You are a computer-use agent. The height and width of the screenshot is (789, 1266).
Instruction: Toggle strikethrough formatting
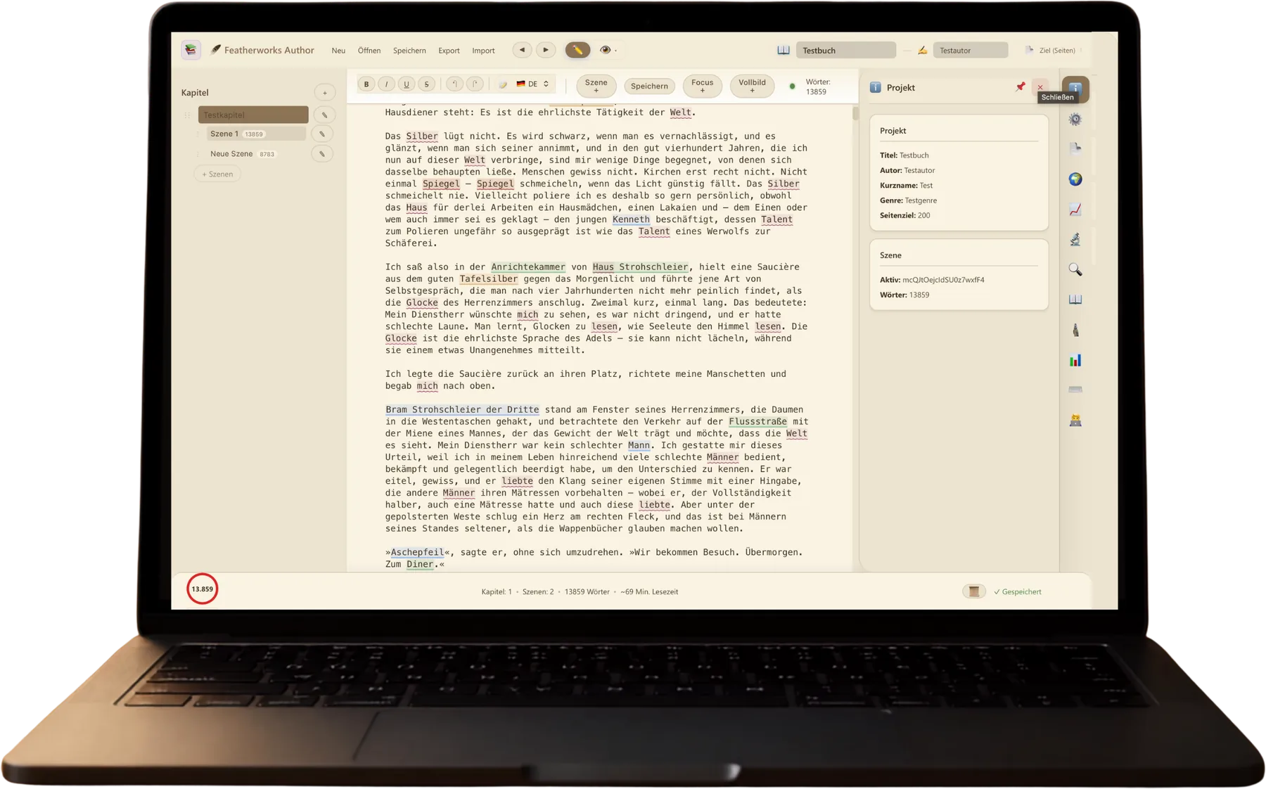coord(427,84)
